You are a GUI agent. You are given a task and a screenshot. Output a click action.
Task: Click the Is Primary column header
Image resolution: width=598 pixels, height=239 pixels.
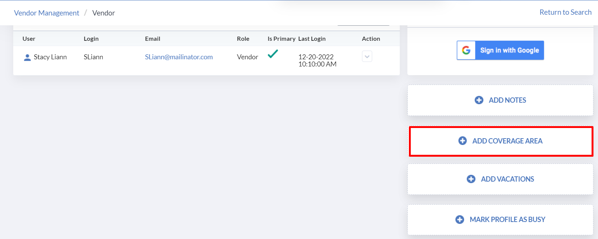click(281, 39)
